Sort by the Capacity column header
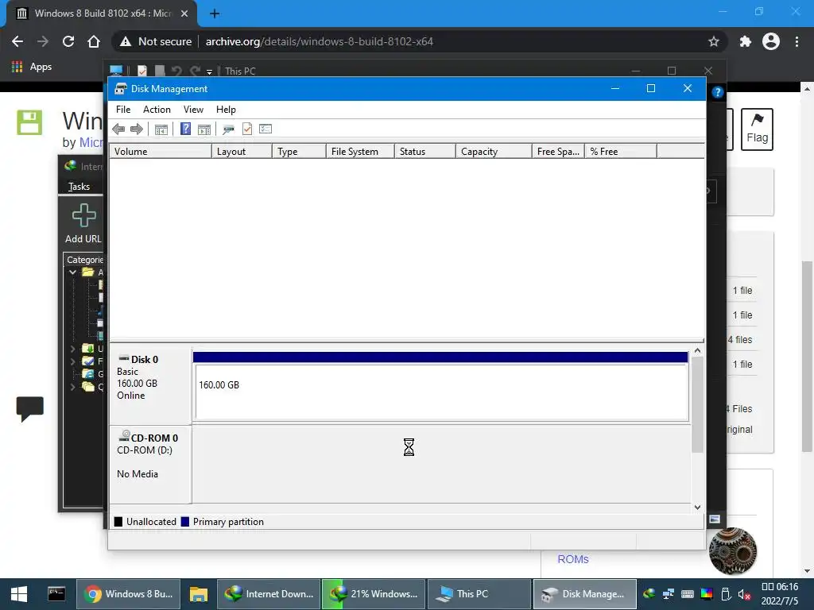814x610 pixels. pos(494,152)
